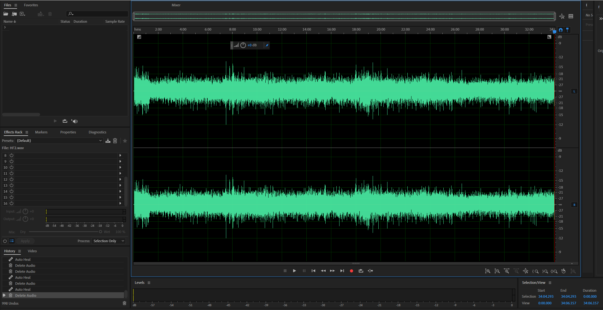Open the History panel menu
Image resolution: width=603 pixels, height=310 pixels.
click(x=19, y=251)
